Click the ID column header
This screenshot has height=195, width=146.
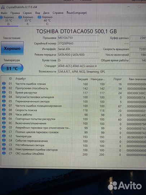click(10, 79)
